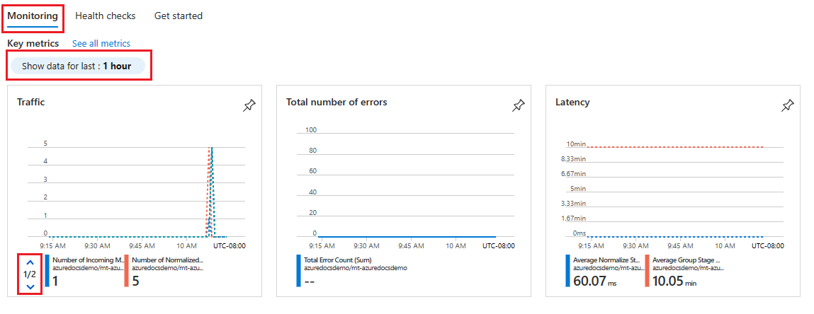
Task: Click the Latency chart title
Action: tap(572, 102)
